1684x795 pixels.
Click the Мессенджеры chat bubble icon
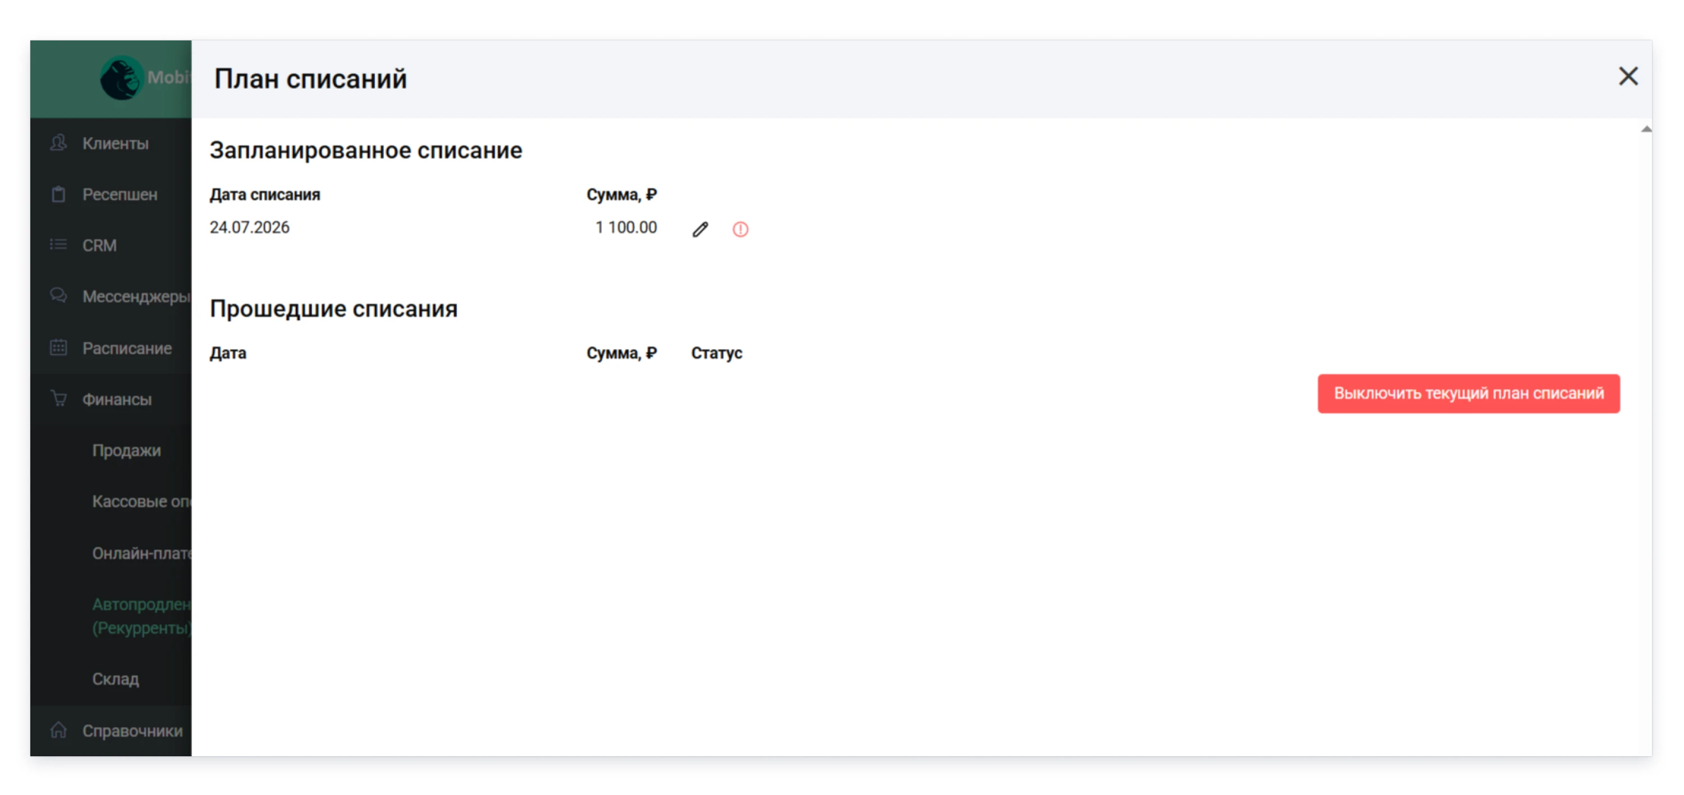(x=58, y=295)
